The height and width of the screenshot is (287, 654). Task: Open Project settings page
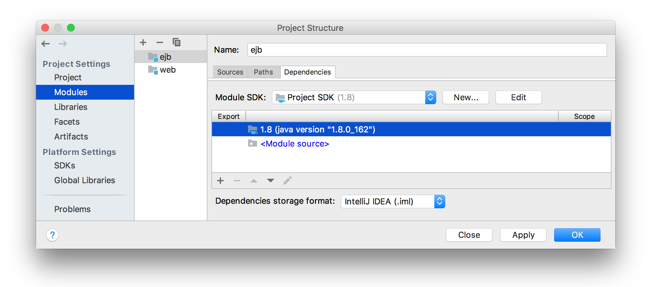click(x=68, y=77)
